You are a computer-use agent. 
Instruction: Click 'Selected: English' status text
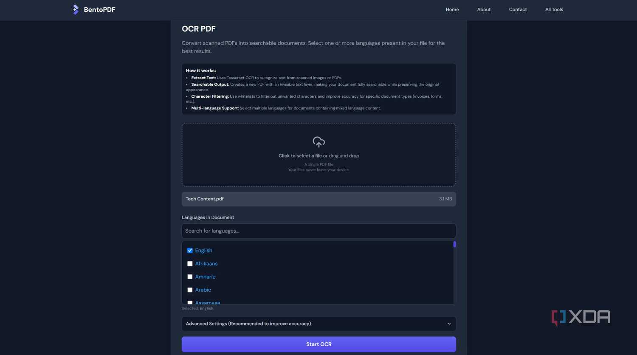tap(197, 308)
